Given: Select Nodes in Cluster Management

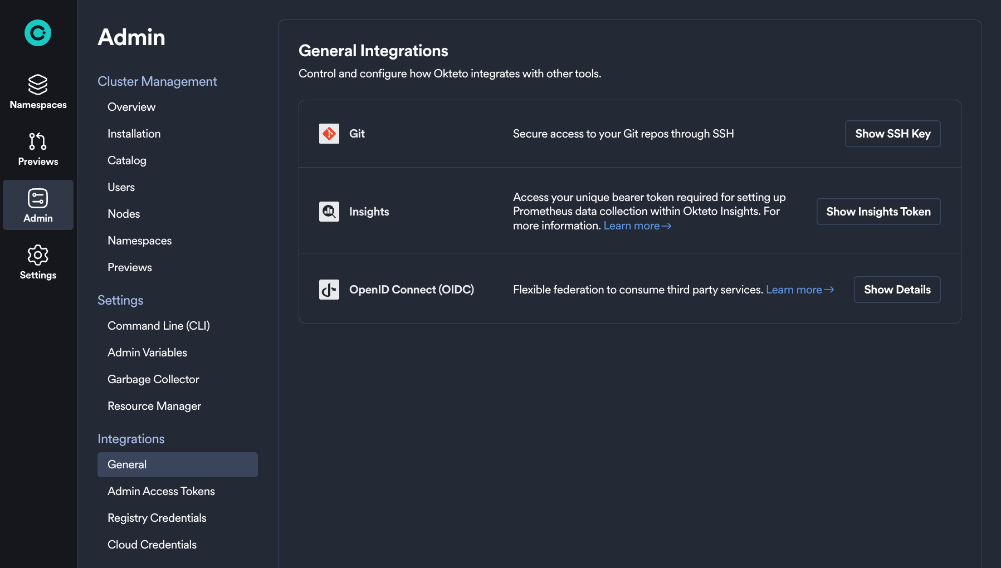Looking at the screenshot, I should point(124,214).
